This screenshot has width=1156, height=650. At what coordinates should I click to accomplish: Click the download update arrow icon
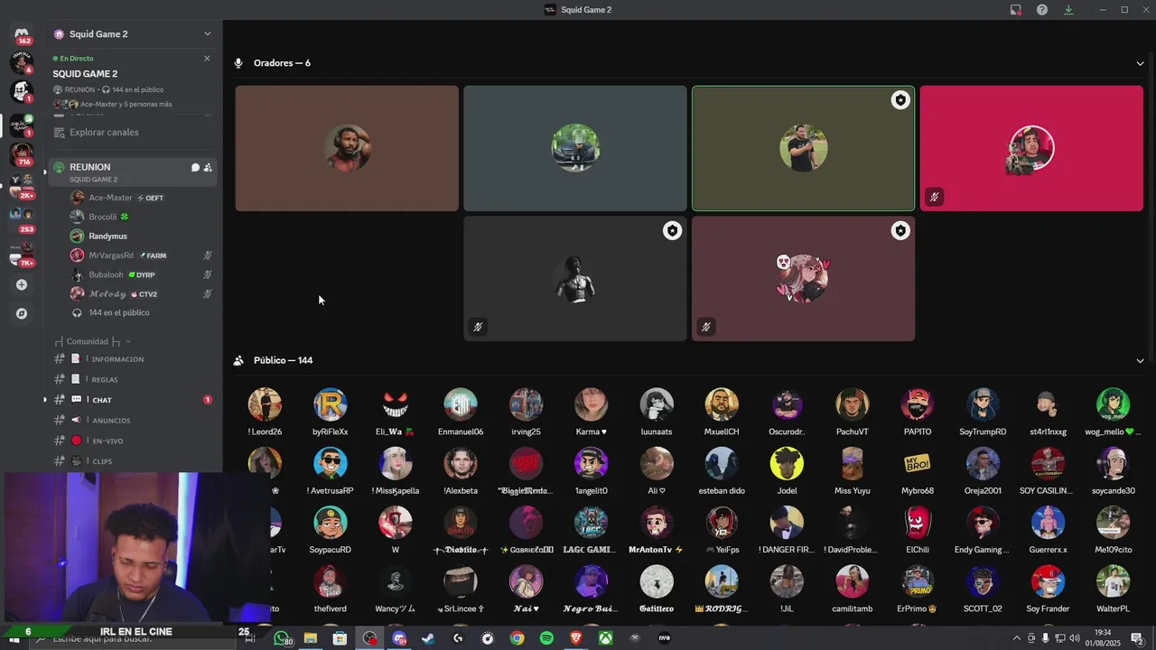tap(1068, 10)
